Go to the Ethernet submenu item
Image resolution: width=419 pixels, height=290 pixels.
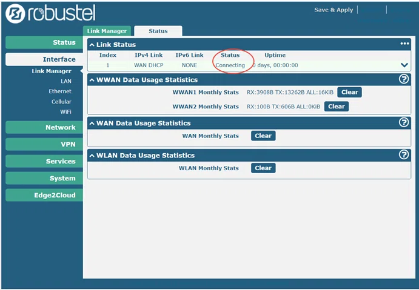(x=60, y=91)
